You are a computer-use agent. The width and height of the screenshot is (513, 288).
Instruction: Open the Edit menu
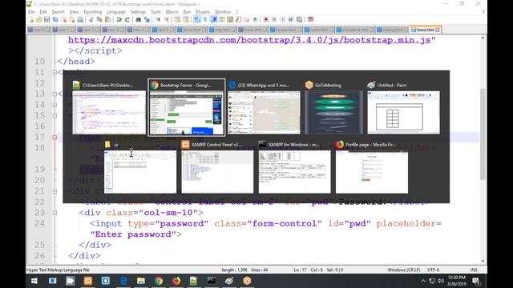click(x=43, y=12)
